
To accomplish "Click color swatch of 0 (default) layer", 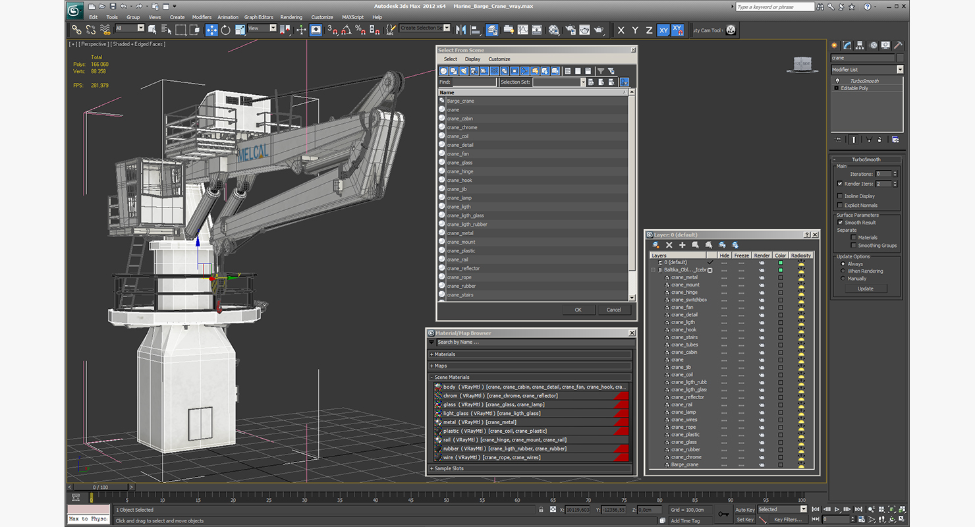I will pos(781,262).
